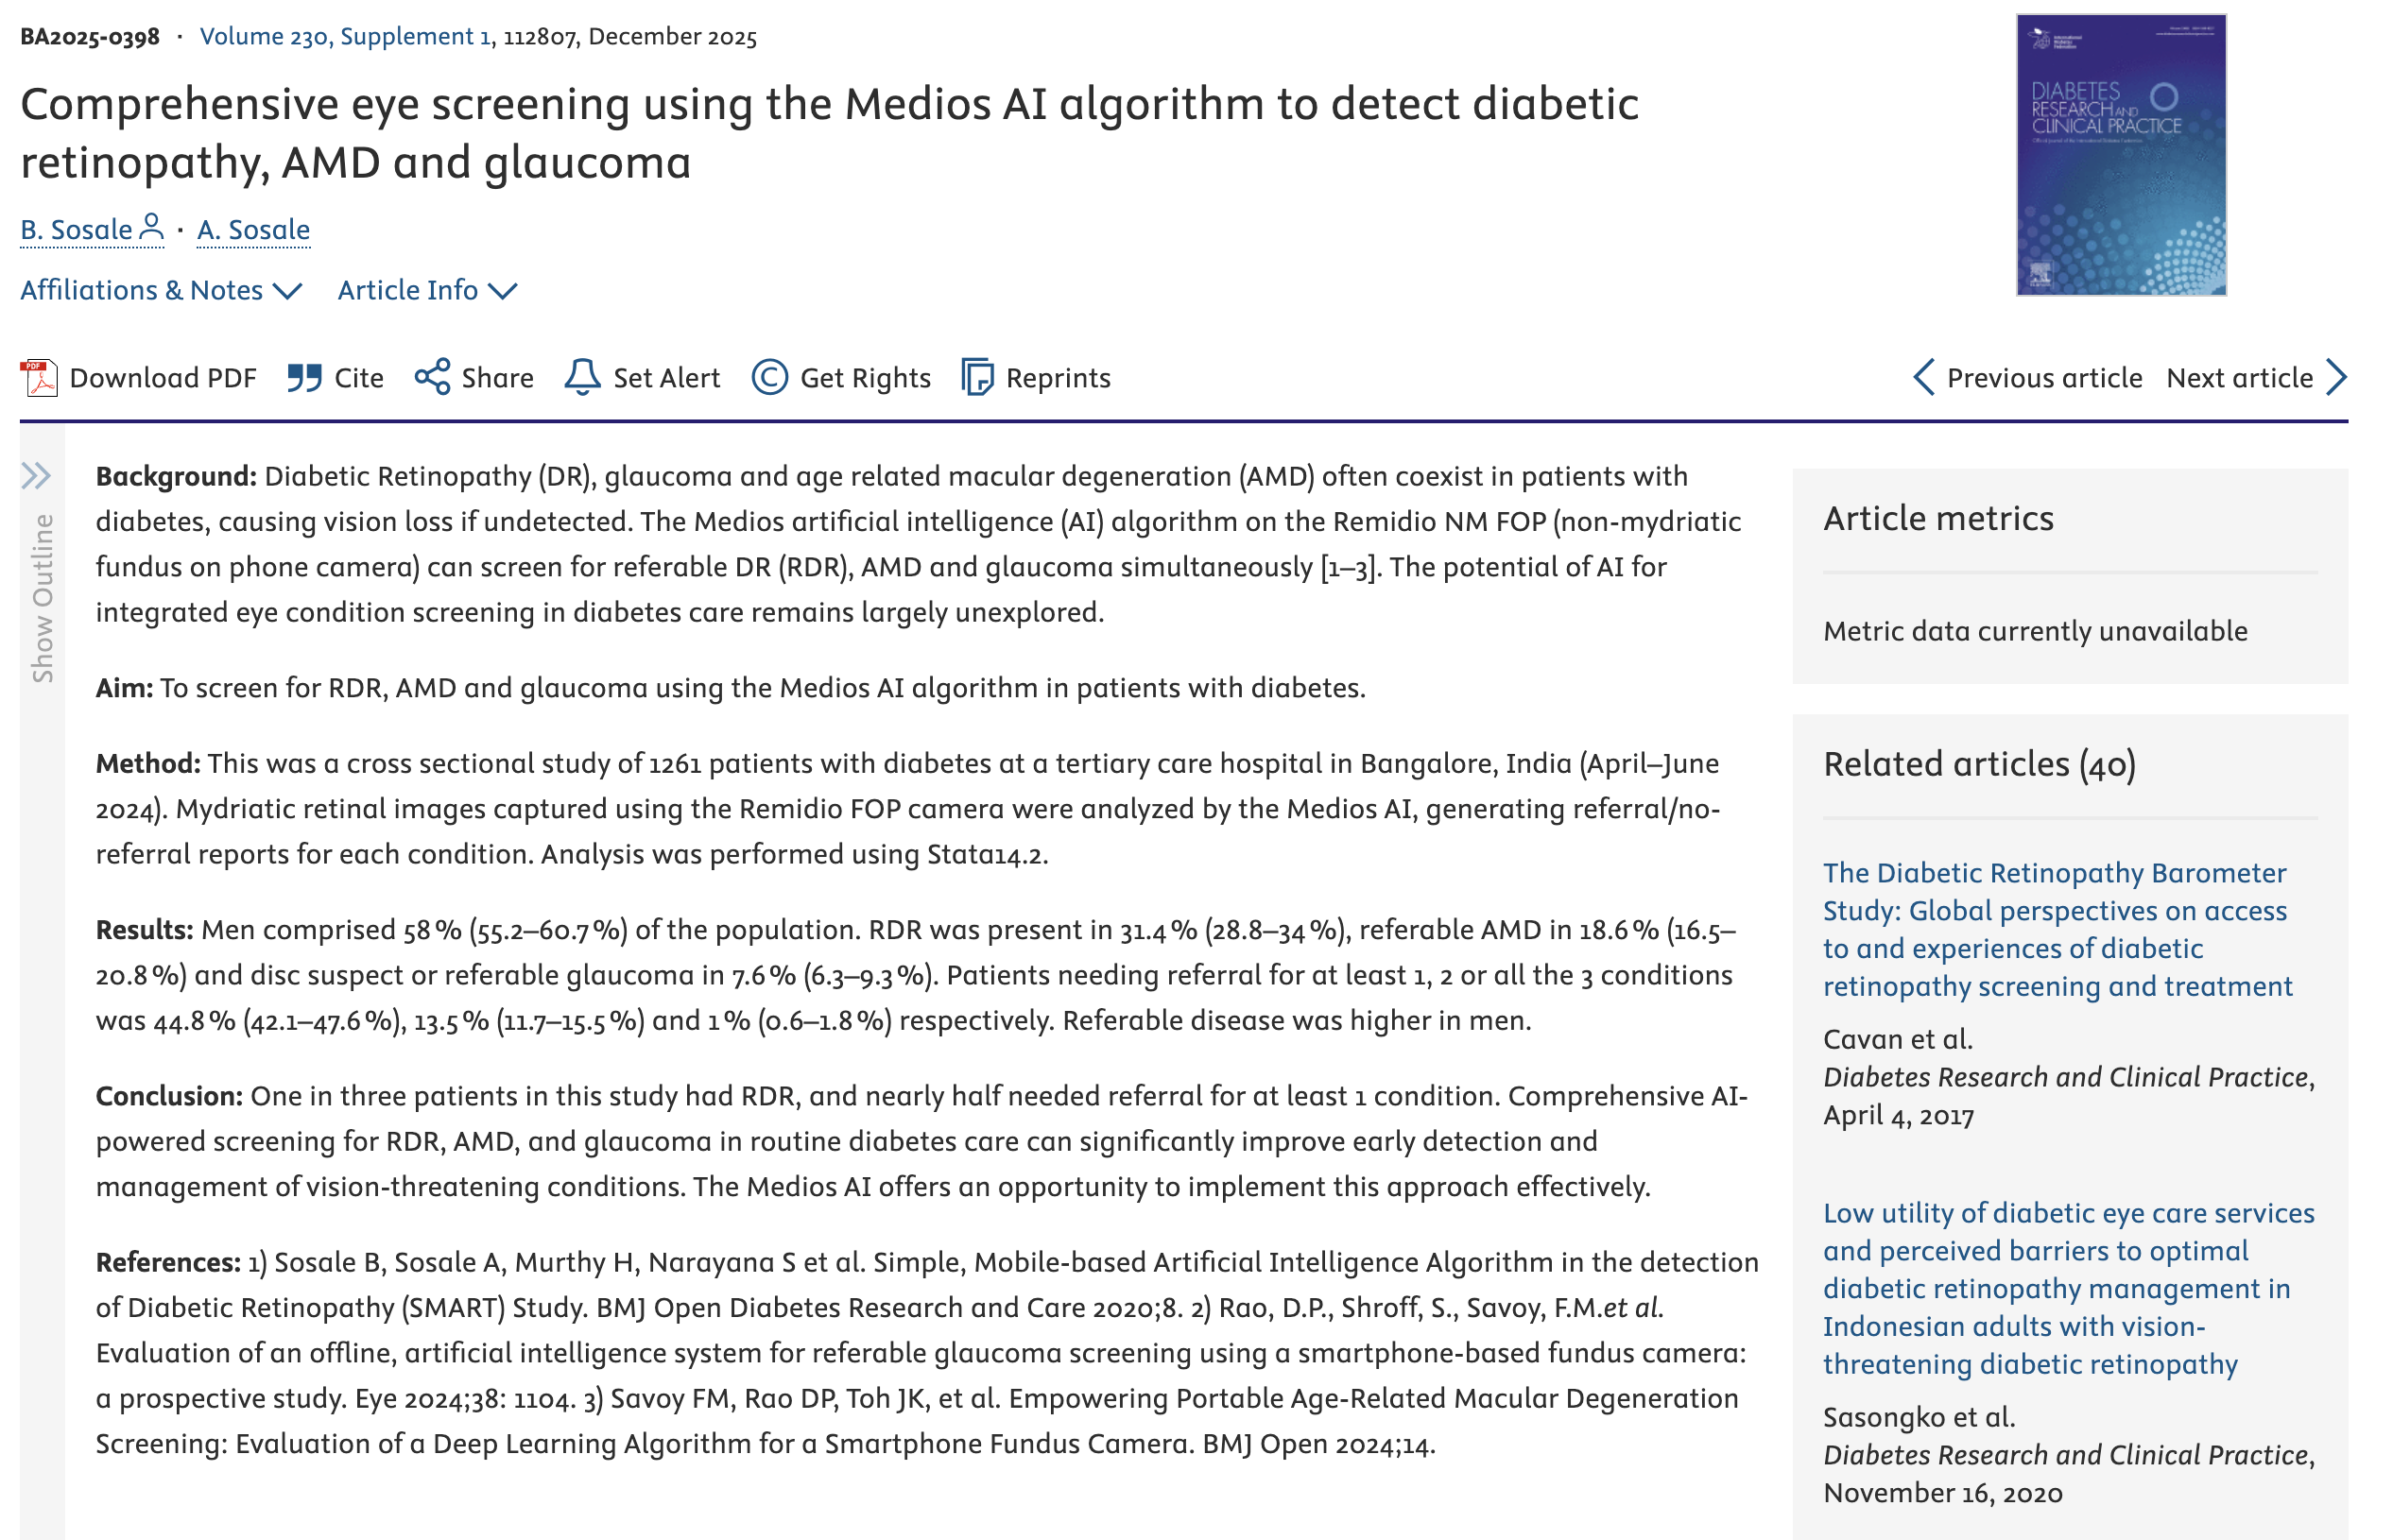Open author A. Sosale link
The image size is (2393, 1540).
pyautogui.click(x=253, y=230)
